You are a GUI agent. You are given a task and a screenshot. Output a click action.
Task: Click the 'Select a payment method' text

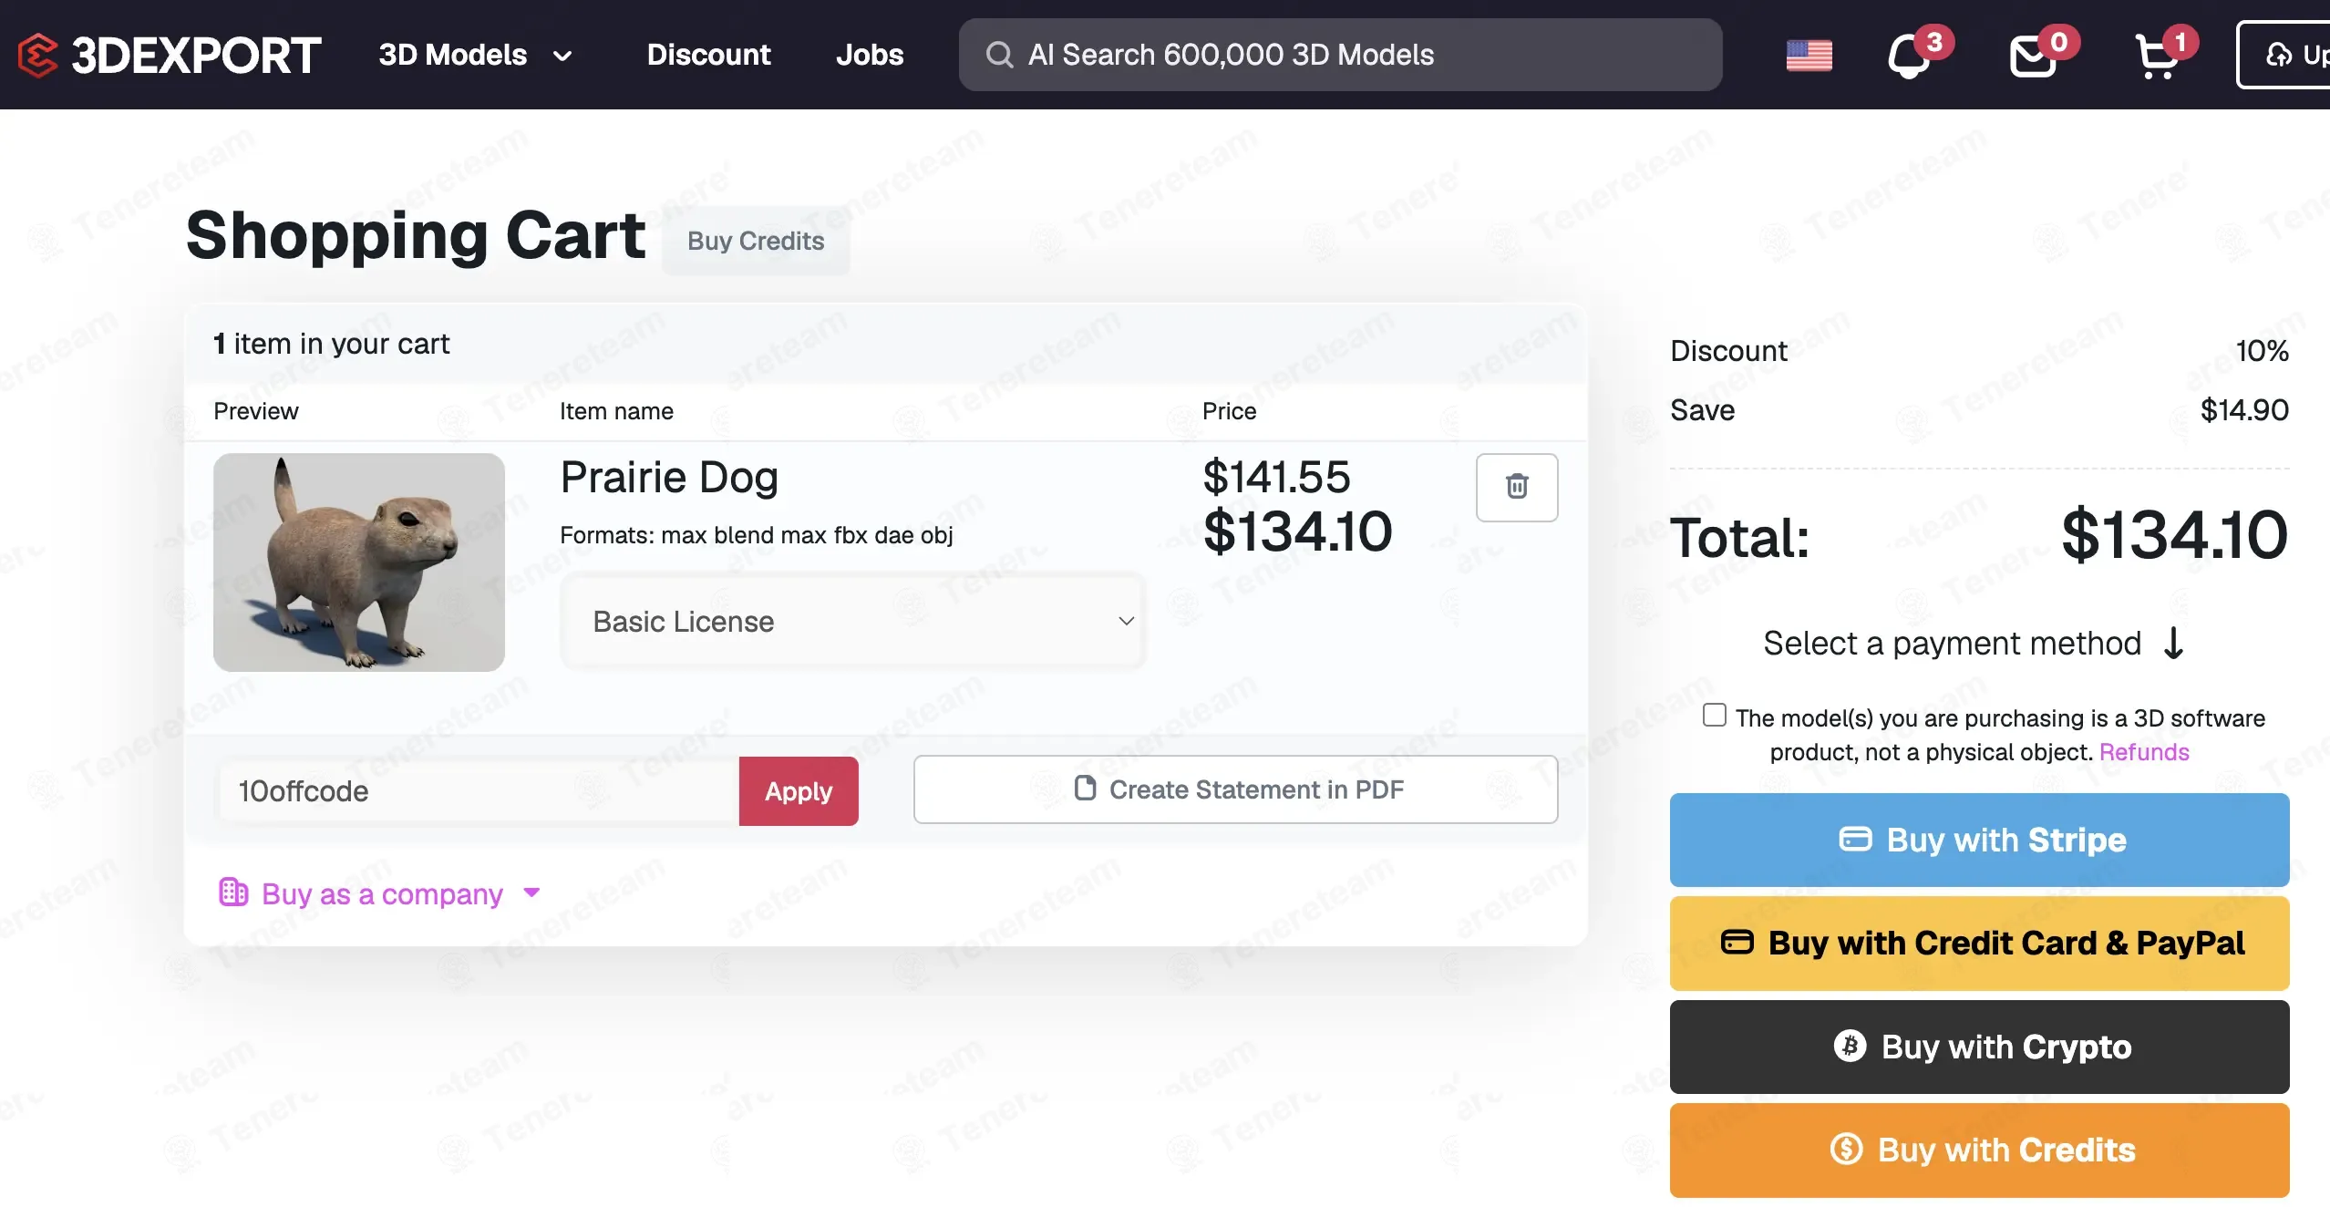click(x=1952, y=644)
